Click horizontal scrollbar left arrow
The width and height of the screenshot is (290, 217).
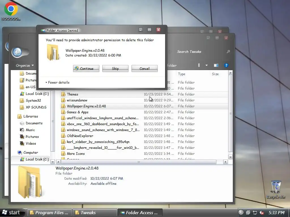(x=58, y=162)
